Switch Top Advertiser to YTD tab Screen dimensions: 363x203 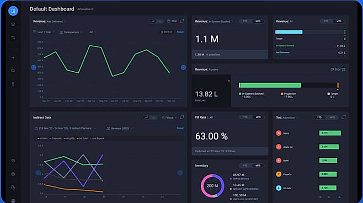(x=319, y=117)
